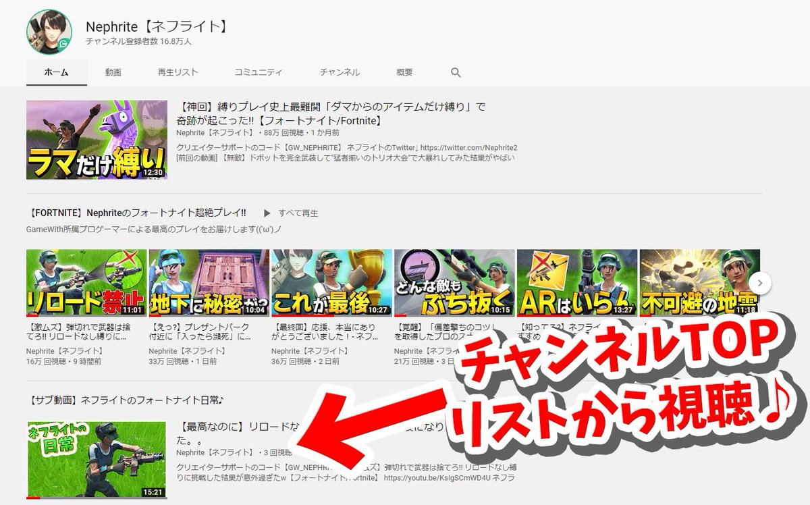This screenshot has height=505, width=810.
Task: Open the チャンネル tab
Action: (340, 72)
